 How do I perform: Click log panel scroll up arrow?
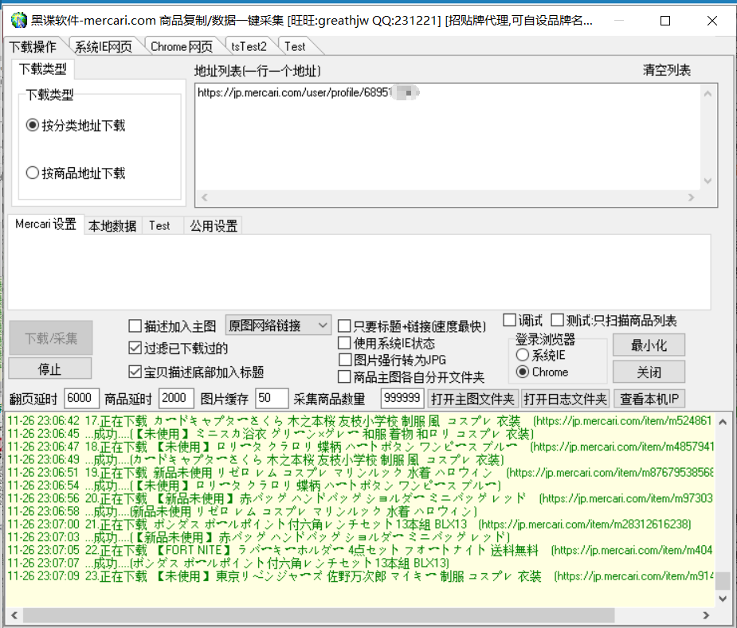click(x=723, y=422)
